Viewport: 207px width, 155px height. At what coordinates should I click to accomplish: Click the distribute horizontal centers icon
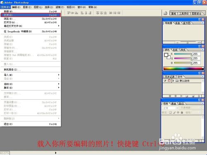(115, 13)
